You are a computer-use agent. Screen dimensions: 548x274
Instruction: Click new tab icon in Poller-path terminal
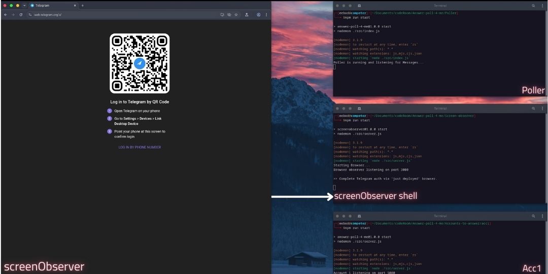coord(359,6)
